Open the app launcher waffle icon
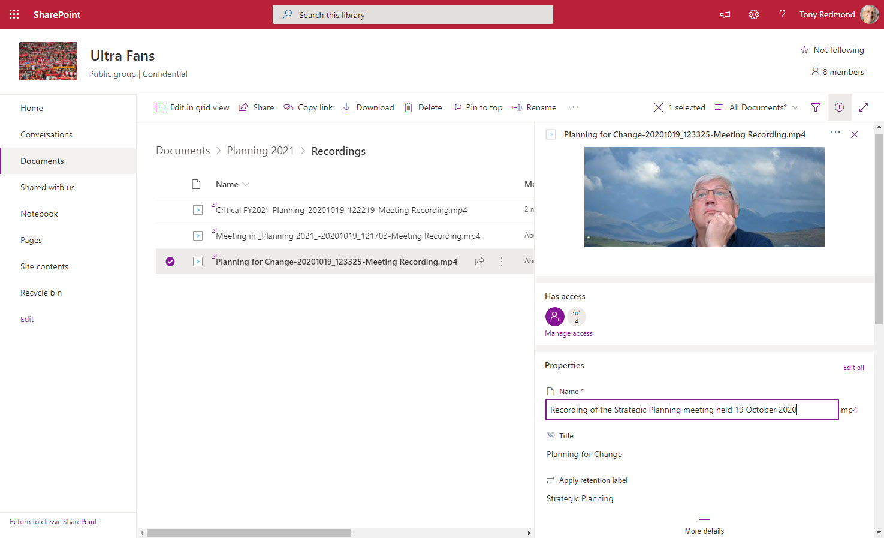This screenshot has width=884, height=538. click(14, 14)
